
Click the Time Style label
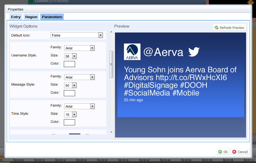(20, 113)
